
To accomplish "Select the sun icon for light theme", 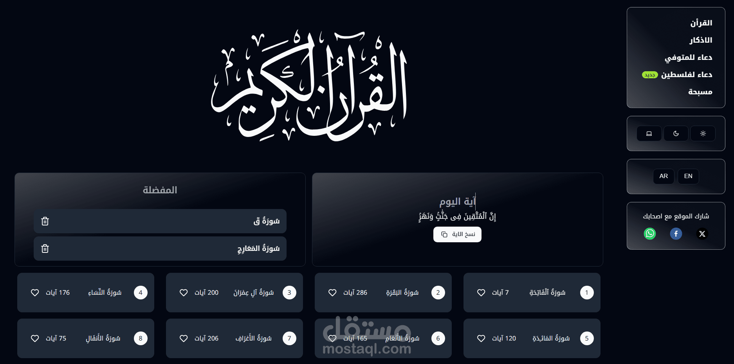I will point(703,133).
